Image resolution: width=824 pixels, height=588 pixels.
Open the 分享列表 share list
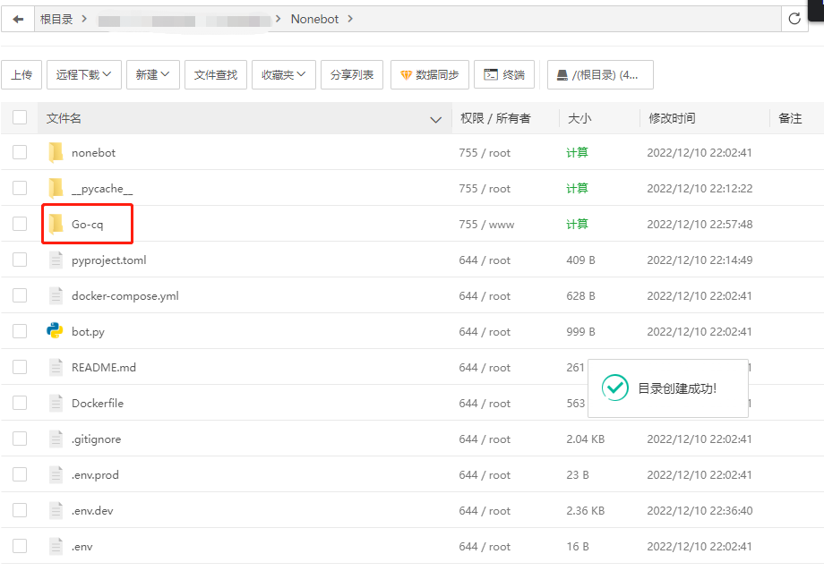pos(352,74)
